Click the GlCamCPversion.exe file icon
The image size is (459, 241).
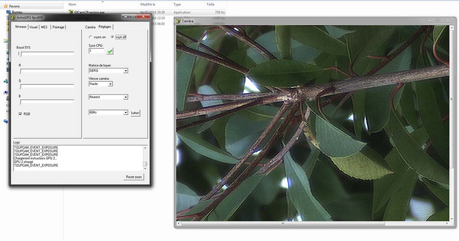[x=71, y=12]
